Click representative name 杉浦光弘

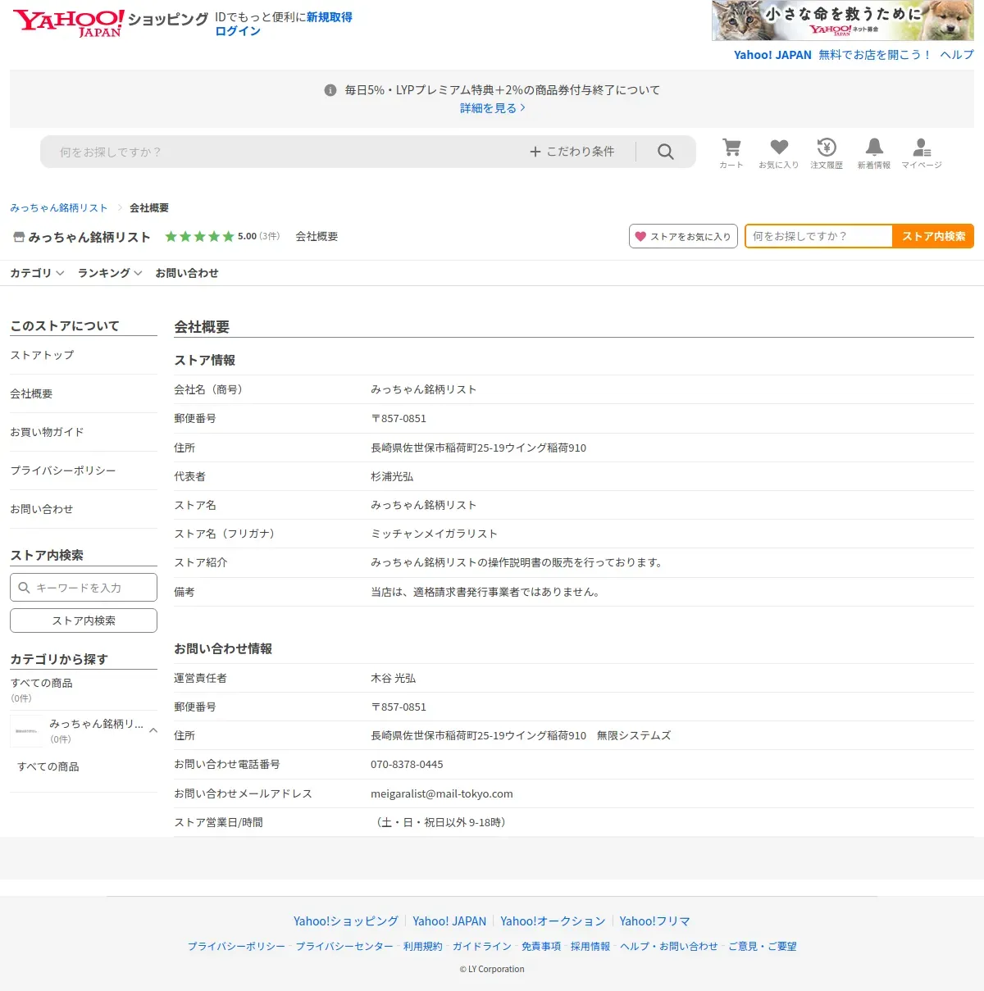click(392, 476)
